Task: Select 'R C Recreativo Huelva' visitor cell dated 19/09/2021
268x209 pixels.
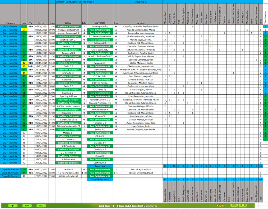Action: (x=100, y=37)
